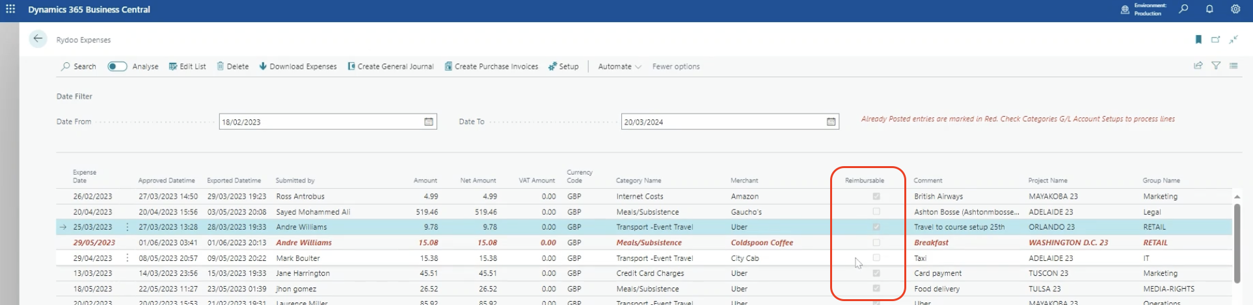Click Edit List
The image size is (1253, 305).
pyautogui.click(x=187, y=66)
